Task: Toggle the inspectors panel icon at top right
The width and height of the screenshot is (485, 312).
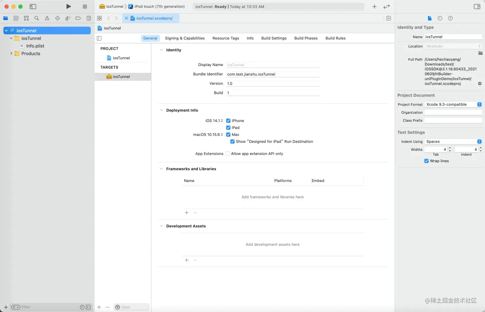Action: tap(477, 6)
